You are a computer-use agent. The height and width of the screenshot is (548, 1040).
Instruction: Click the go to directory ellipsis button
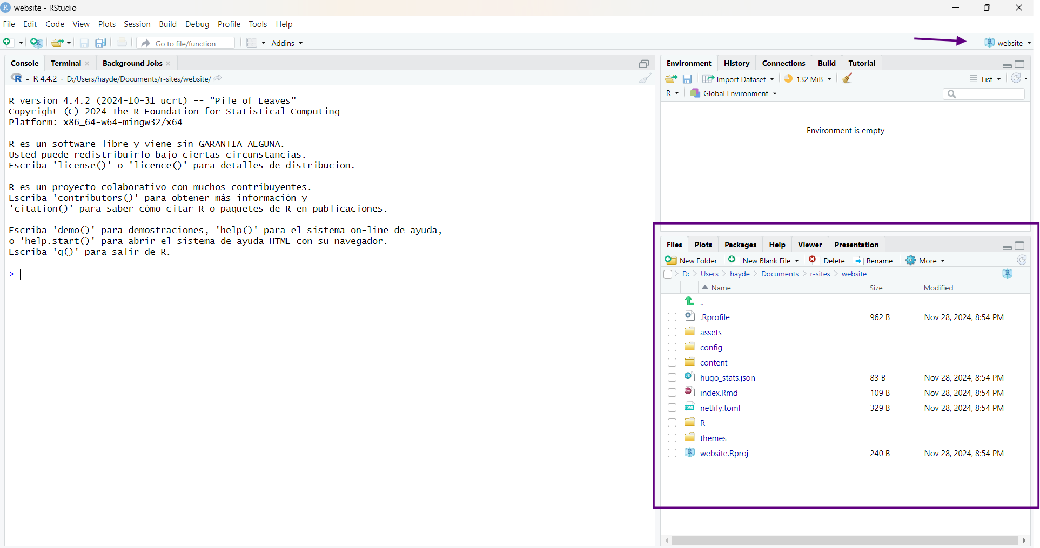click(1024, 274)
